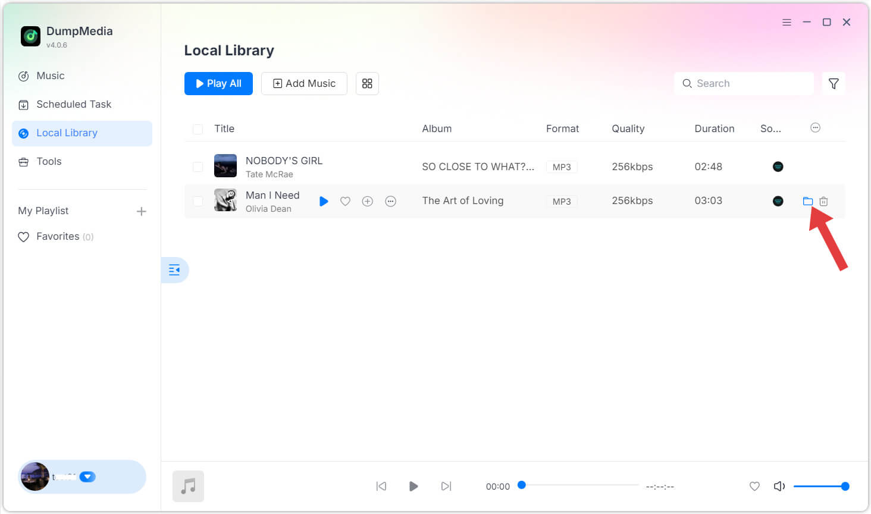The width and height of the screenshot is (871, 514).
Task: Open the file location folder for Man I Need
Action: point(808,201)
